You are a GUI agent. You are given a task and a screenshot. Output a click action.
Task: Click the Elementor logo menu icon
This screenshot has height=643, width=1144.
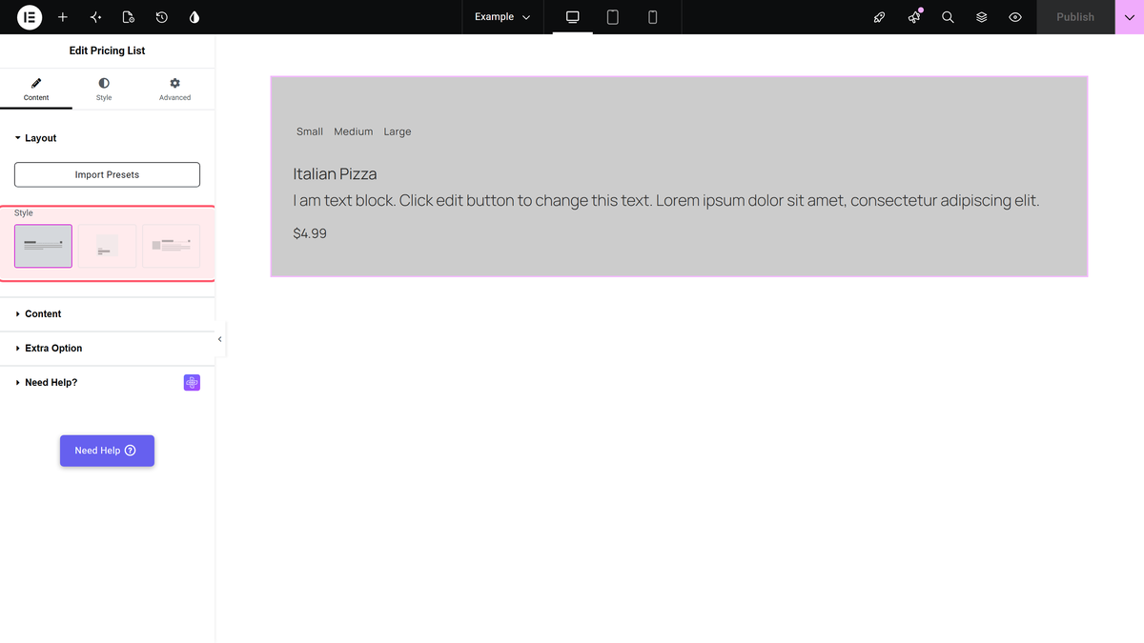tap(30, 17)
